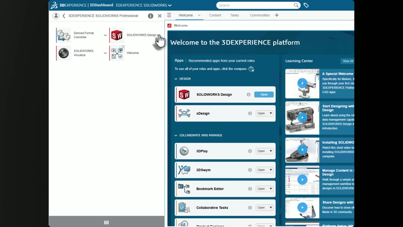Play the Manage Content video
Image resolution: width=403 pixels, height=227 pixels.
(302, 179)
